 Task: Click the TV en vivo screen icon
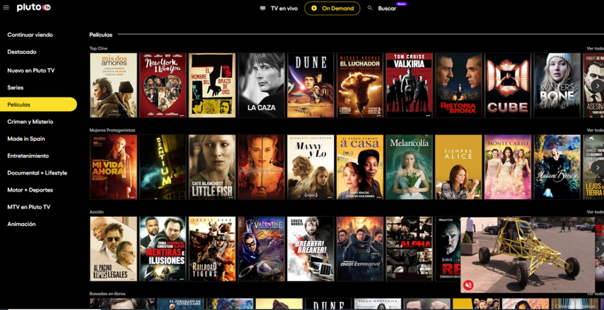[262, 8]
